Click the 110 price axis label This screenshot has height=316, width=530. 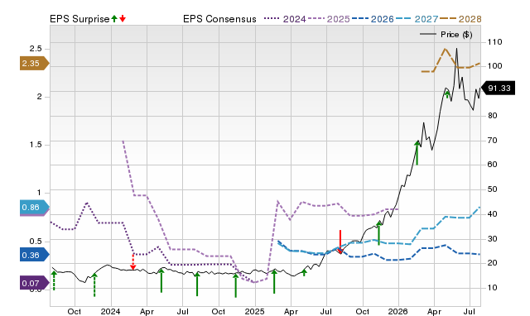(494, 42)
